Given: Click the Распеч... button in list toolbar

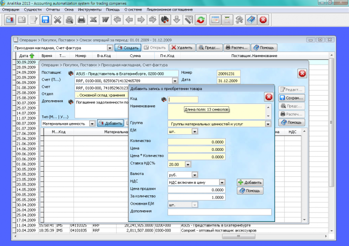Looking at the screenshot, I should 237,48.
